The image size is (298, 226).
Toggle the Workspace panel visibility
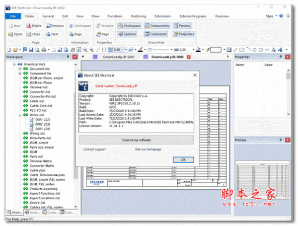pos(129,25)
